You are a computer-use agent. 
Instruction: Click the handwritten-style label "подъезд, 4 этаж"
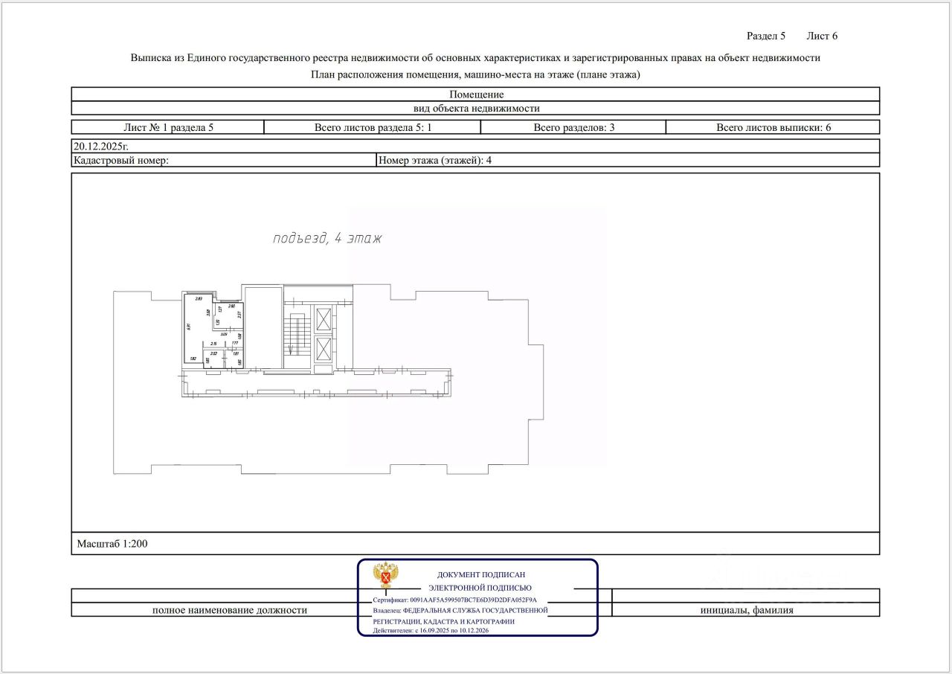(327, 239)
